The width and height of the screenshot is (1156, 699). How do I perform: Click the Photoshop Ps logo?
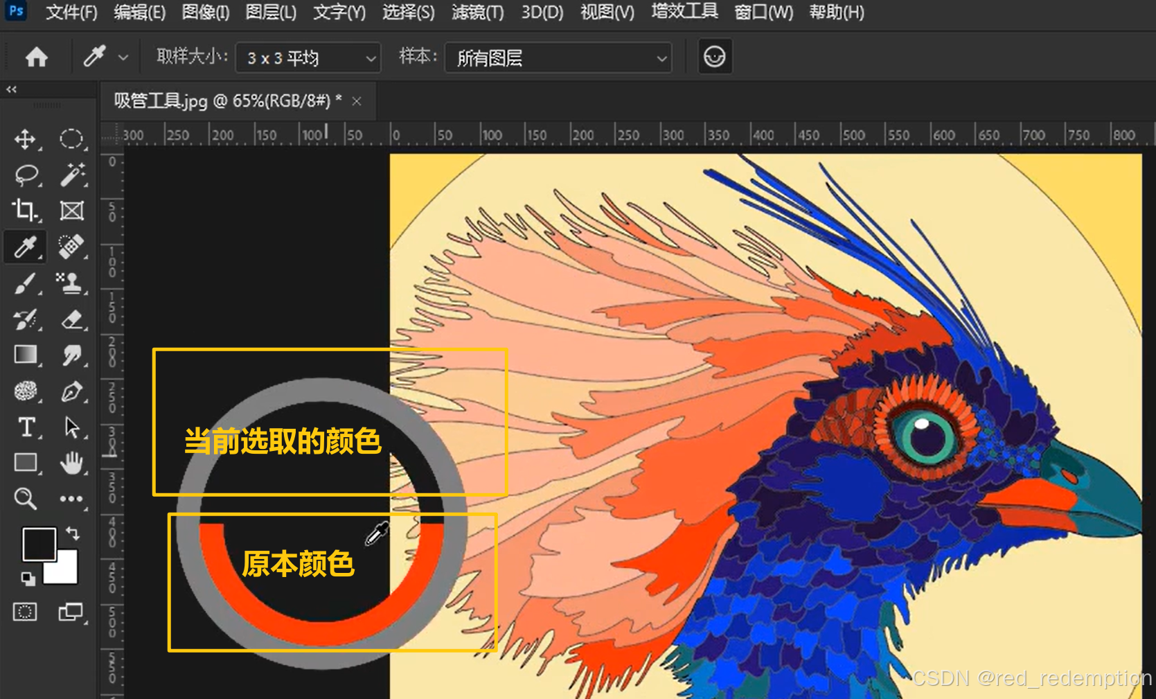click(x=16, y=11)
